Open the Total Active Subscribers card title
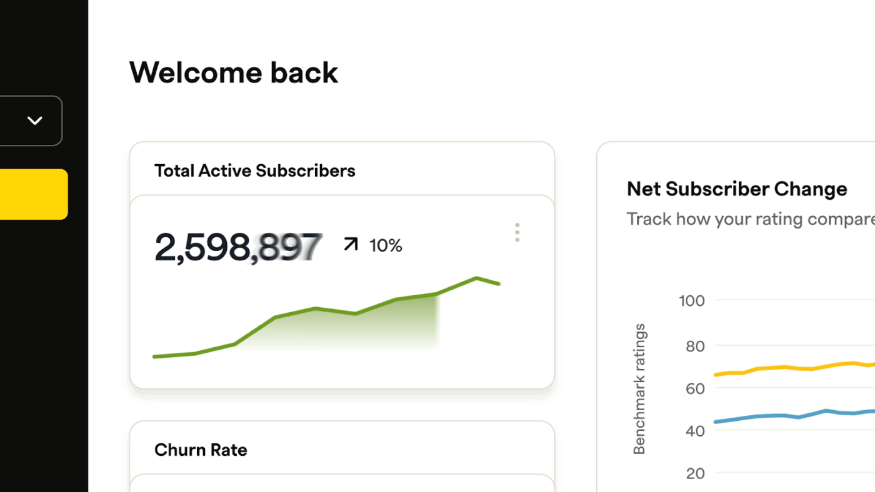Screen dimensions: 875x492 pos(254,170)
